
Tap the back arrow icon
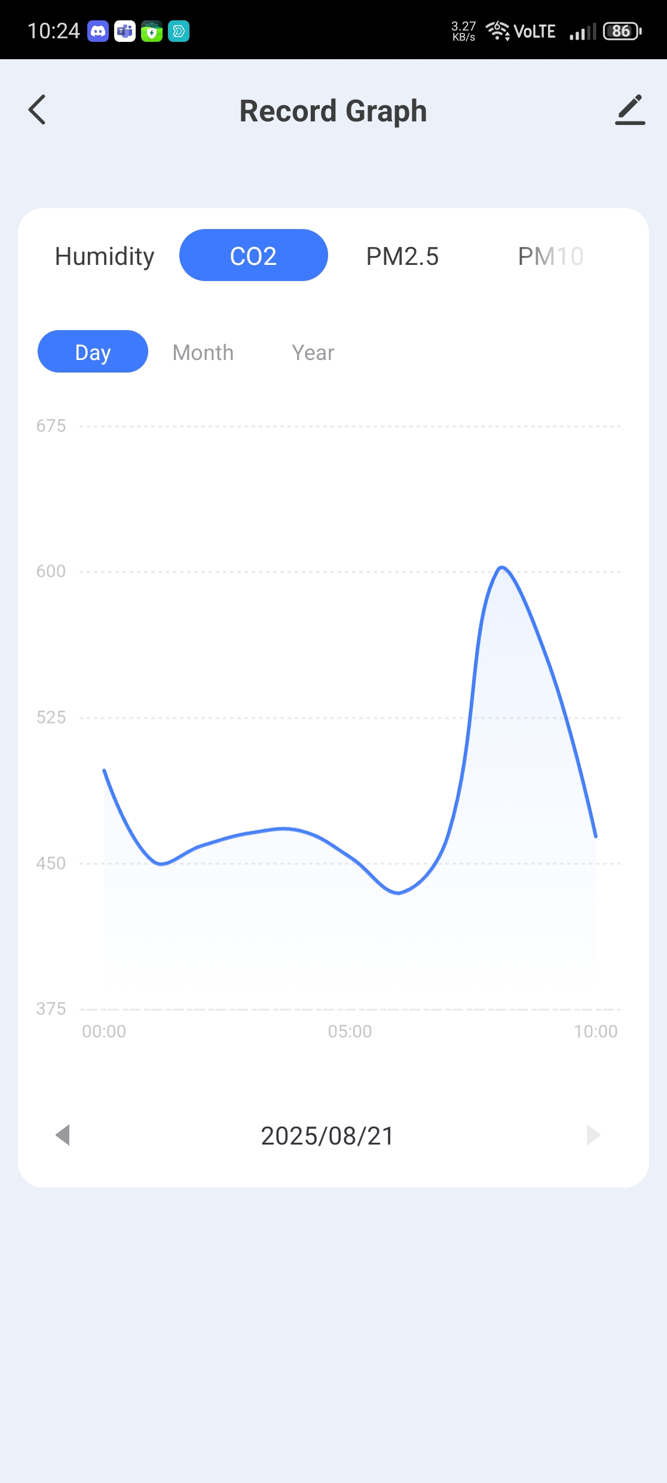37,111
